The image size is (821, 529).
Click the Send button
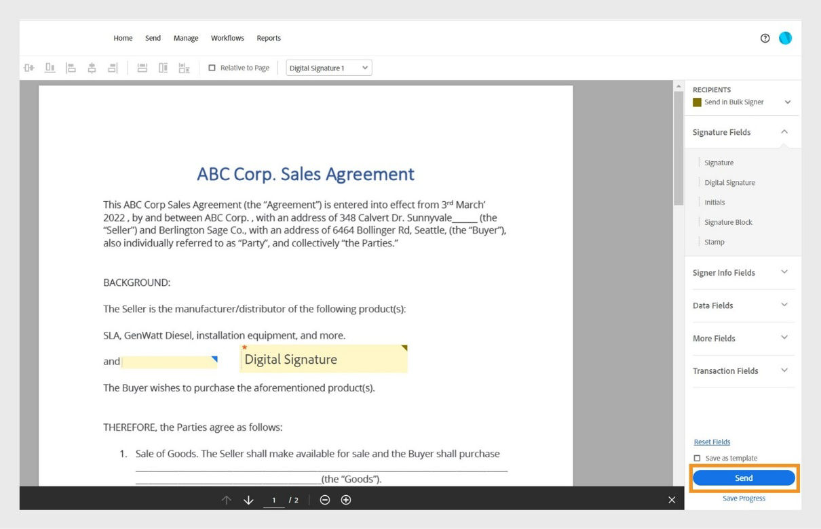point(744,478)
